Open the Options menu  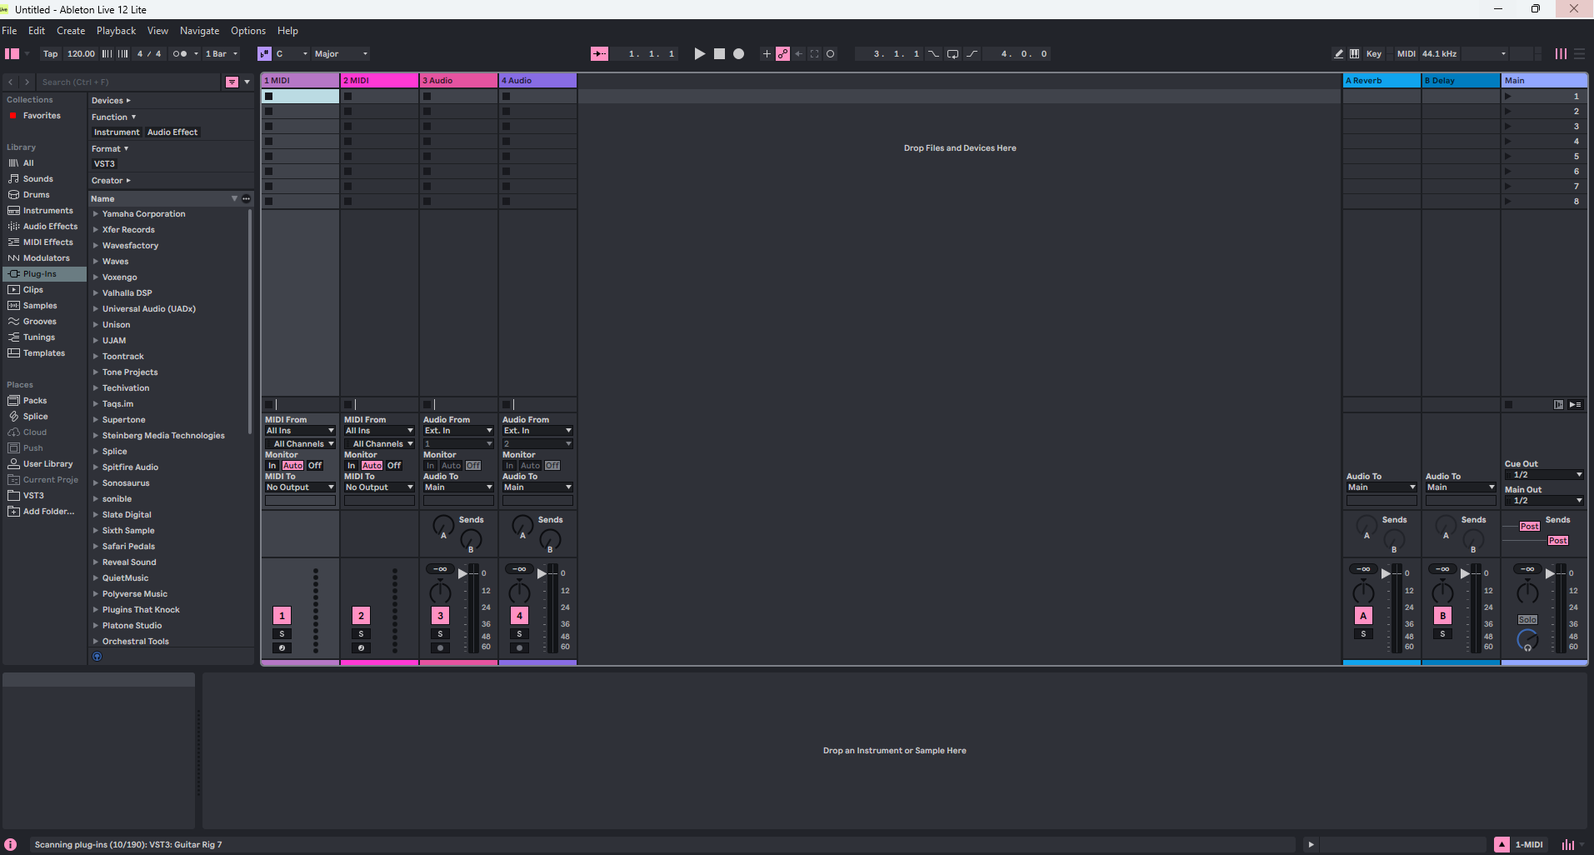pyautogui.click(x=247, y=31)
